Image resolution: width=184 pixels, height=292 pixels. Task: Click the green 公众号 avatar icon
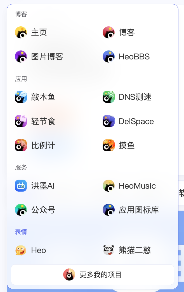(x=21, y=210)
